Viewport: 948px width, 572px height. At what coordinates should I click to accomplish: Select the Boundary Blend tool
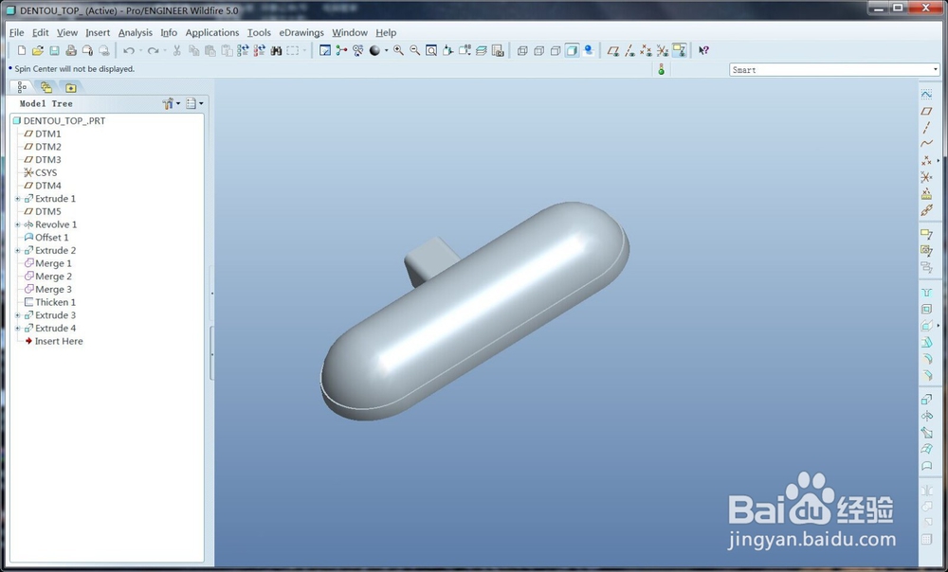[926, 450]
